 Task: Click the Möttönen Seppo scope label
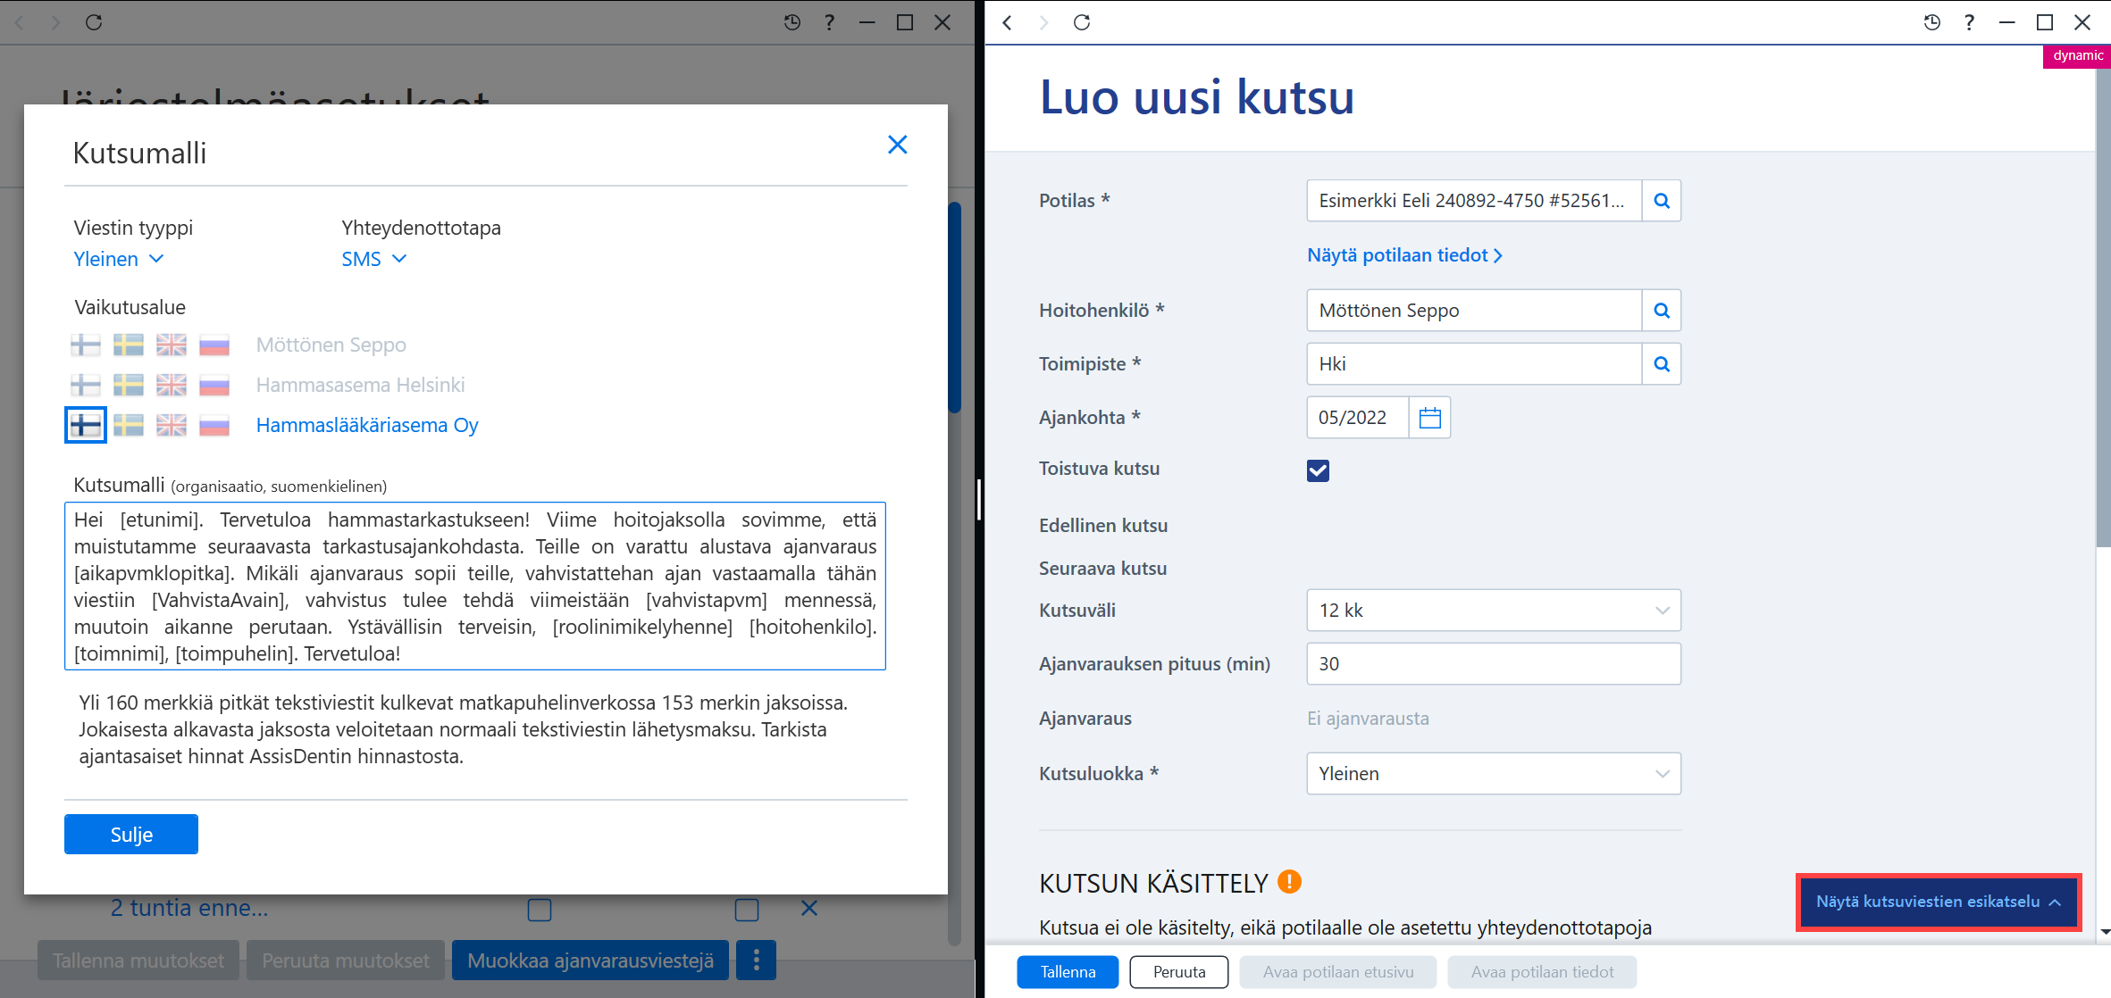coord(331,345)
